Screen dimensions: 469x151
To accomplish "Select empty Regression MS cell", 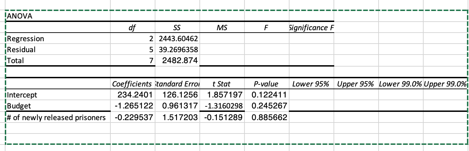I will tap(222, 39).
